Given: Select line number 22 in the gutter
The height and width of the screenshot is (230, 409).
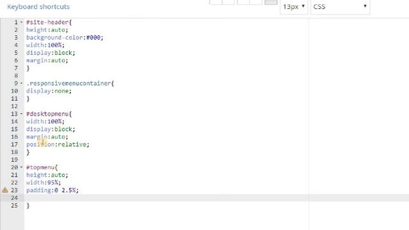Looking at the screenshot, I should point(14,183).
